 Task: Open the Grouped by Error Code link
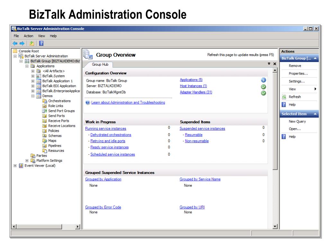tap(103, 207)
